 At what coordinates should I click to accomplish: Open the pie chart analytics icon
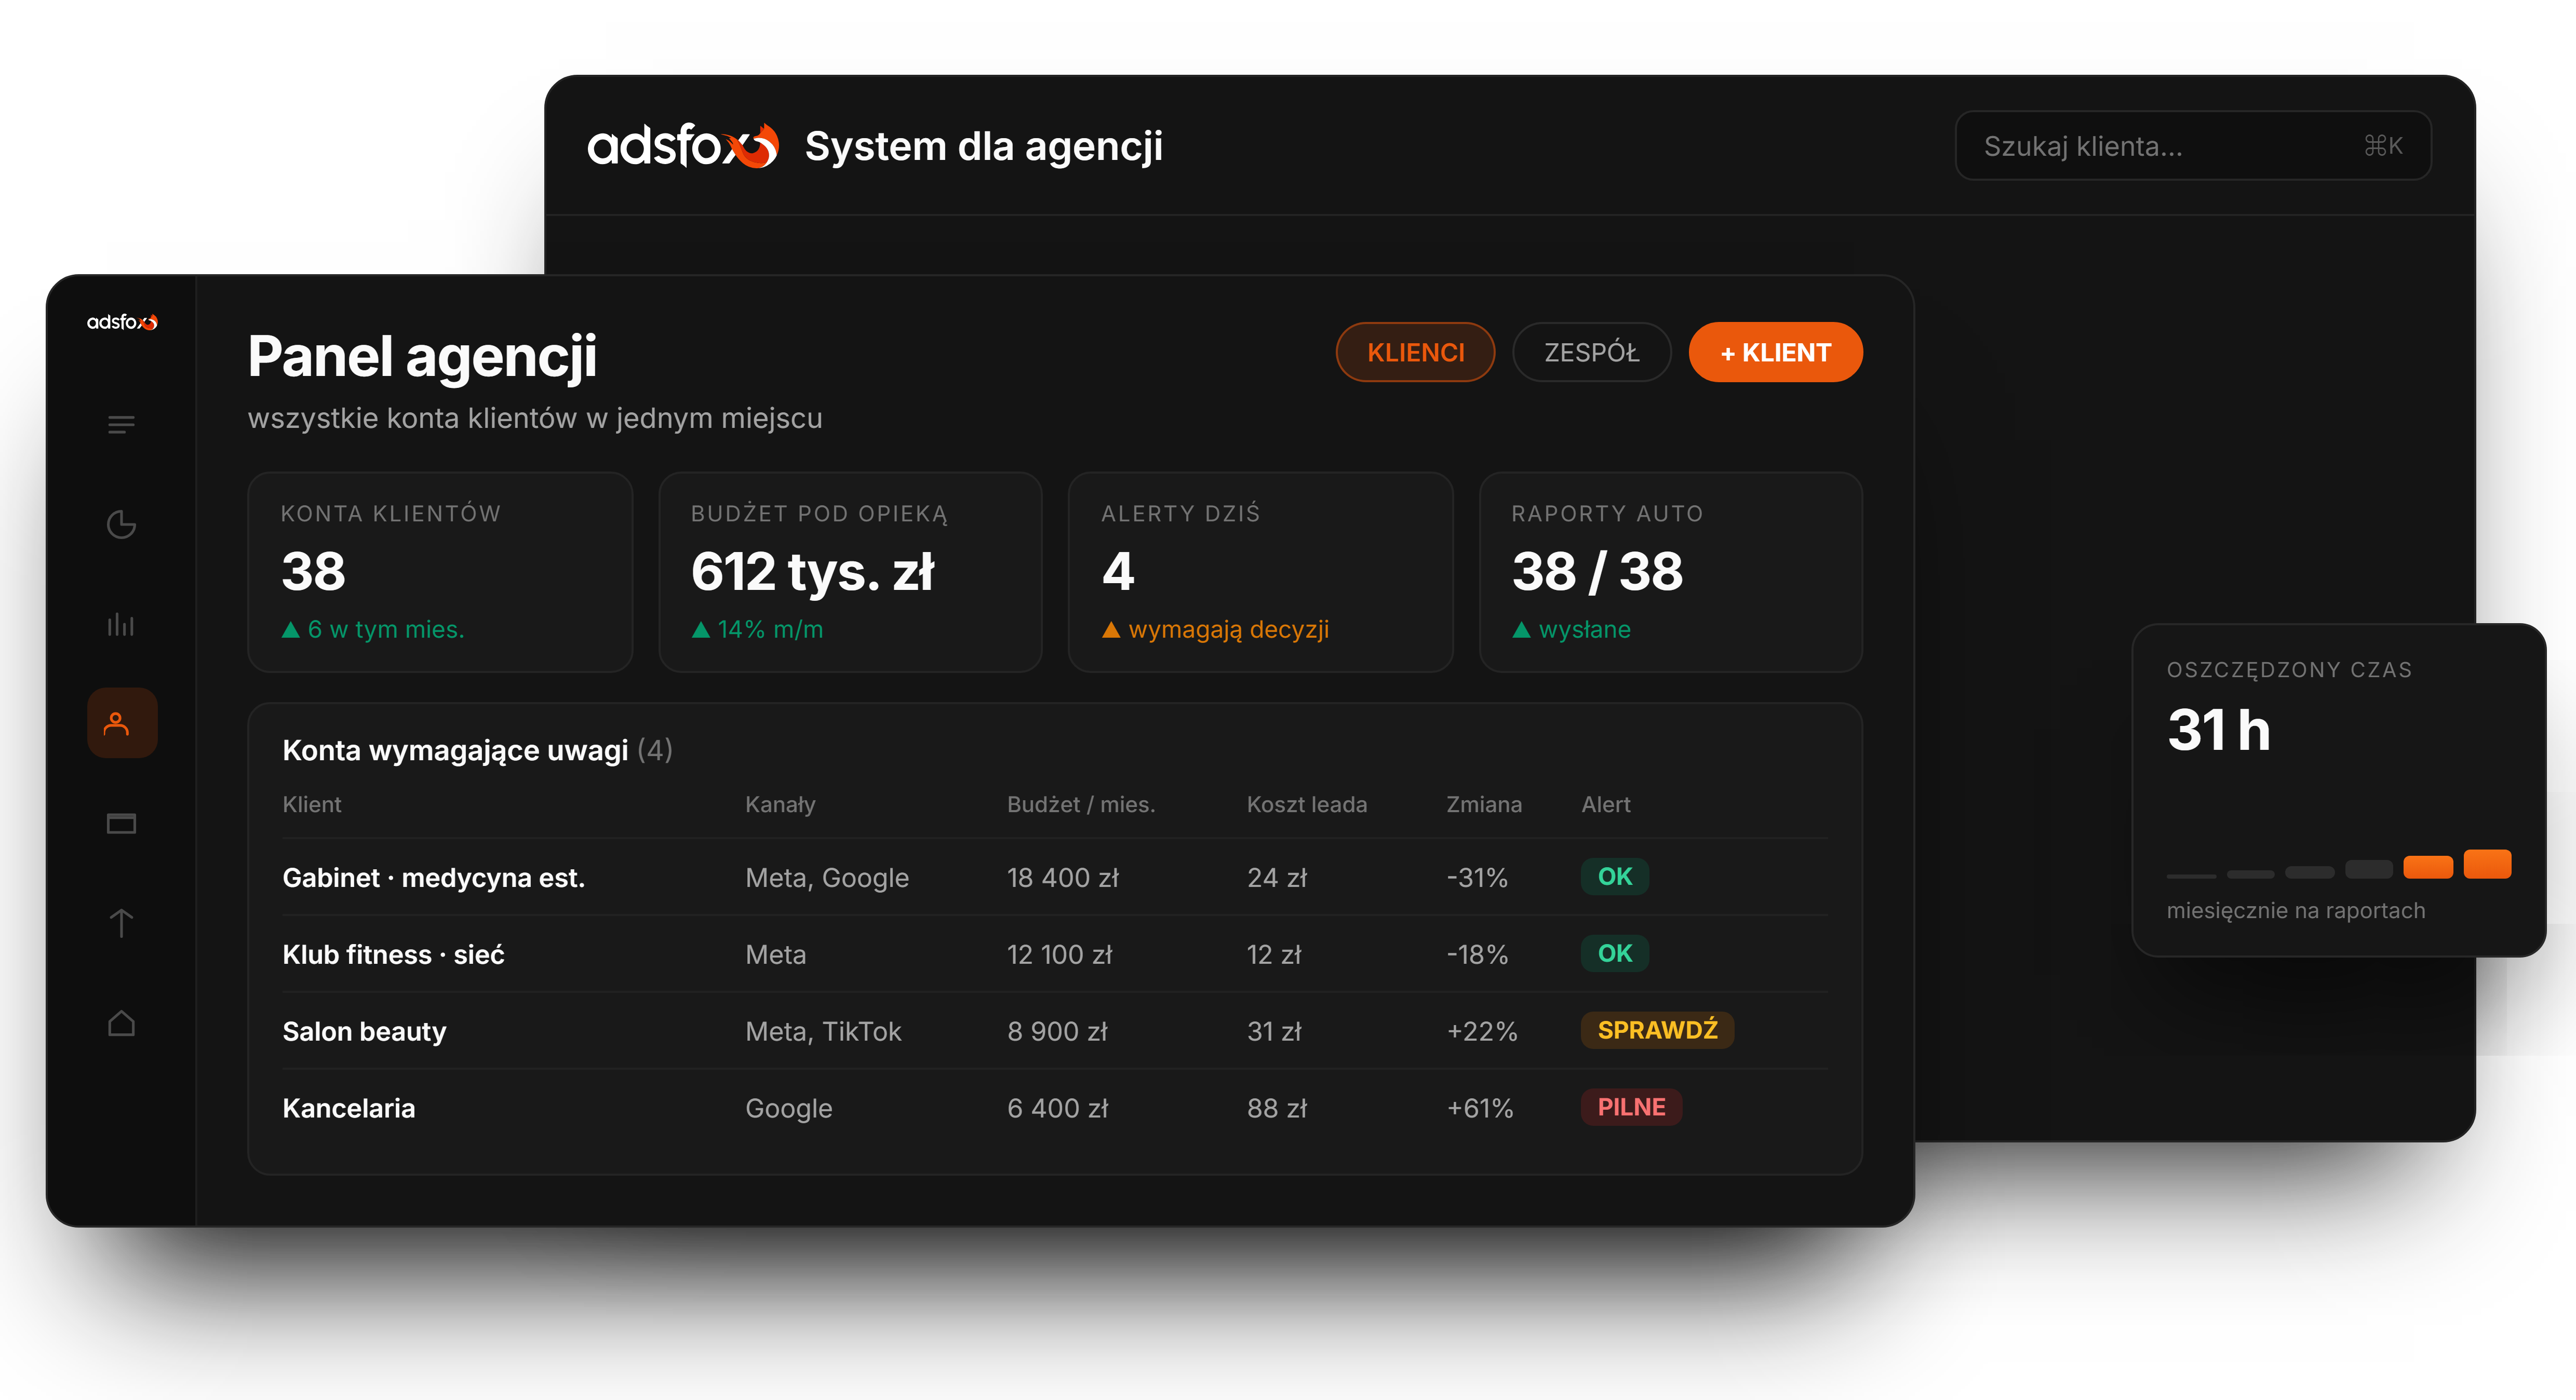(x=121, y=525)
